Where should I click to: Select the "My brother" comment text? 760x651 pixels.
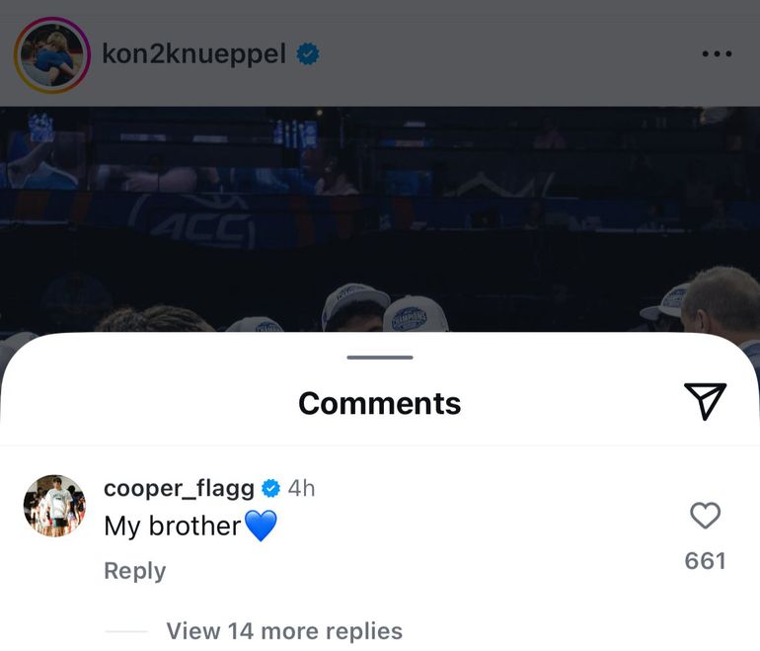pyautogui.click(x=172, y=527)
